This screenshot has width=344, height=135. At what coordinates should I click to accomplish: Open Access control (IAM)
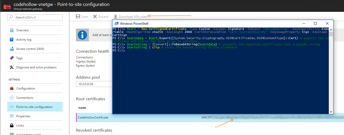click(35, 49)
